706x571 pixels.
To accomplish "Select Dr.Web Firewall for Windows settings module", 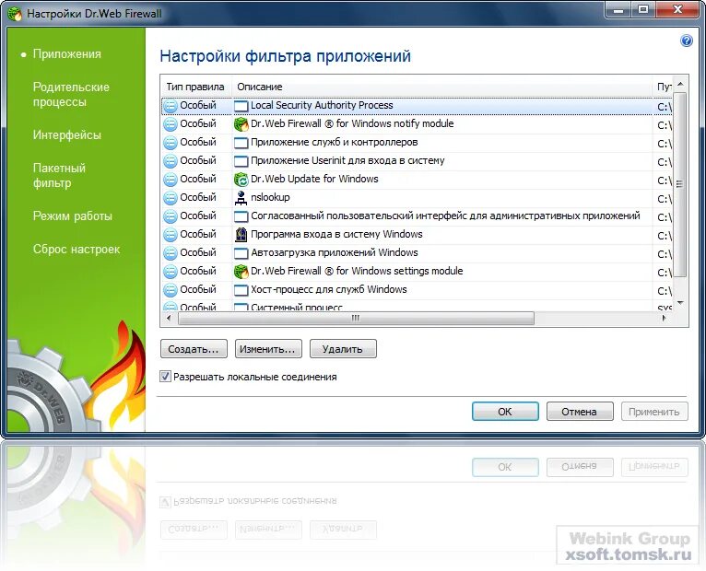I will [357, 272].
